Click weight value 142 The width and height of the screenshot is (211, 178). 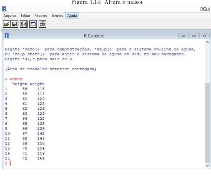point(41,133)
